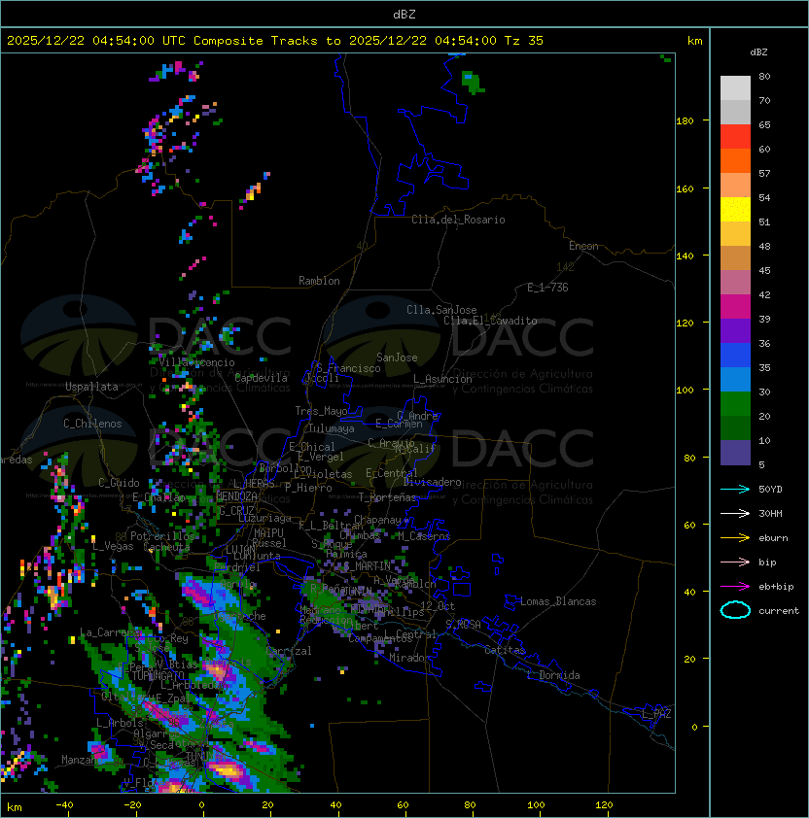Image resolution: width=809 pixels, height=818 pixels.
Task: Click the '12_Oct' map label
Action: coord(438,606)
